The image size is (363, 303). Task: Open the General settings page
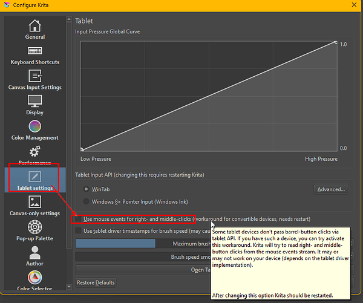pyautogui.click(x=34, y=30)
